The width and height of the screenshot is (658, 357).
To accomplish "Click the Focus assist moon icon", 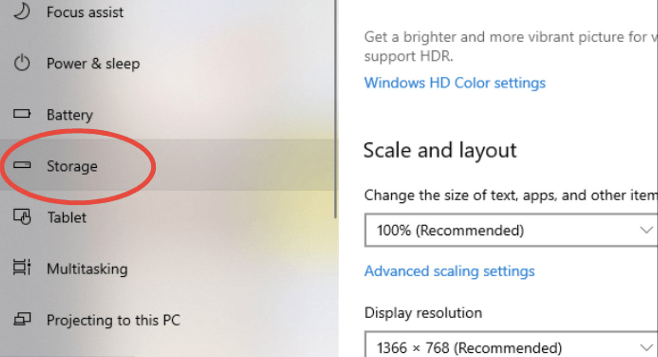I will (x=21, y=11).
